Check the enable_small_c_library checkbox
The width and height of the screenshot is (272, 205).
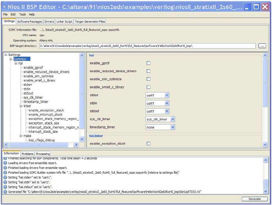click(148, 87)
